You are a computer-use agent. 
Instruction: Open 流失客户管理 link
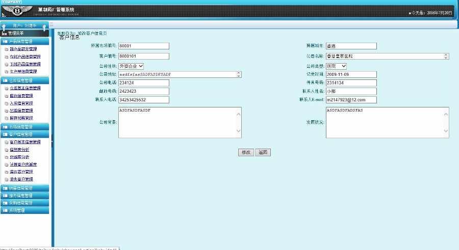pos(21,180)
